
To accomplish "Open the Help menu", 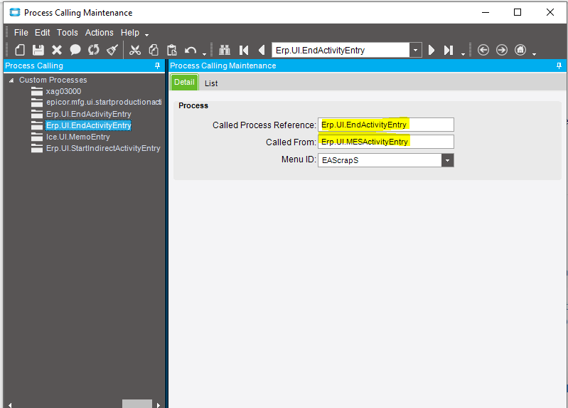I will 130,33.
